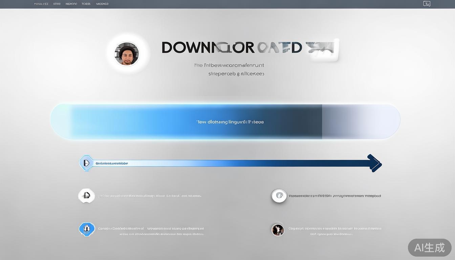This screenshot has width=455, height=260.
Task: Select the white circular swirl icon on the right
Action: point(279,196)
